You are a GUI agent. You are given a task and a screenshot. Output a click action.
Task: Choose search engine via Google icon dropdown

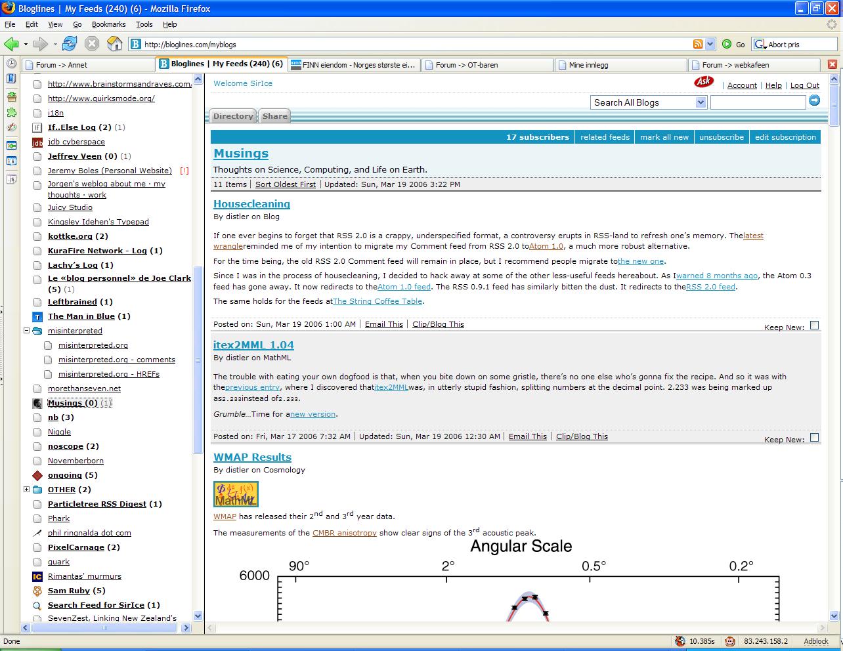click(x=760, y=44)
